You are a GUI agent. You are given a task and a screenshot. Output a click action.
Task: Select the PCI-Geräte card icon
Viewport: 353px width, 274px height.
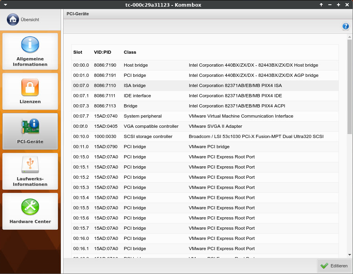[30, 126]
